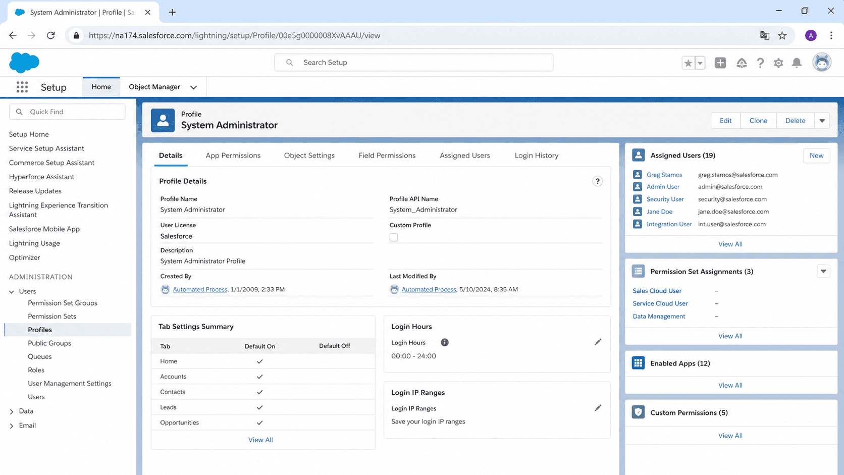Switch to the Assigned Users tab

click(464, 155)
